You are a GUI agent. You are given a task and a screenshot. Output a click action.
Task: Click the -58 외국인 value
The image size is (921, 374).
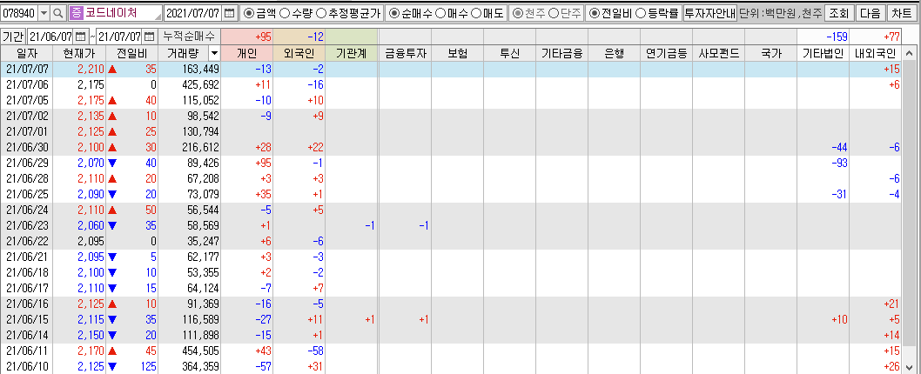[x=313, y=351]
